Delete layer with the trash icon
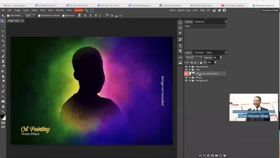The image size is (280, 158). 224,155
